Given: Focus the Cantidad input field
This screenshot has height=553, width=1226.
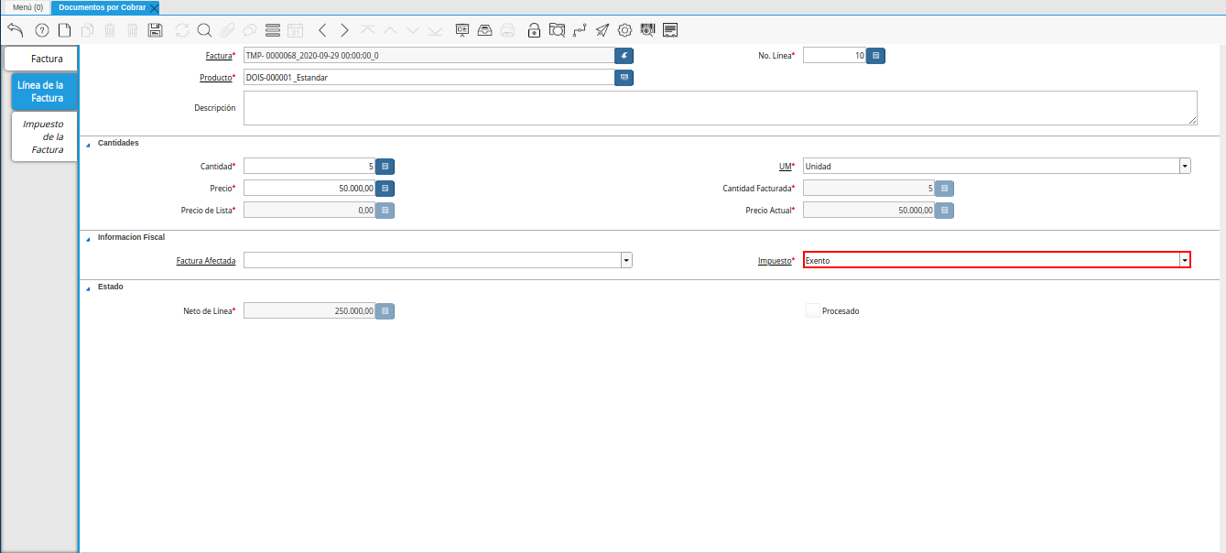Looking at the screenshot, I should 309,167.
